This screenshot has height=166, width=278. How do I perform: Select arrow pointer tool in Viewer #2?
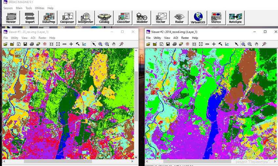click(x=236, y=44)
